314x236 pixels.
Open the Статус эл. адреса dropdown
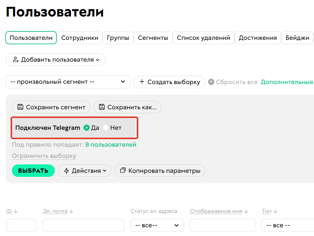157,225
